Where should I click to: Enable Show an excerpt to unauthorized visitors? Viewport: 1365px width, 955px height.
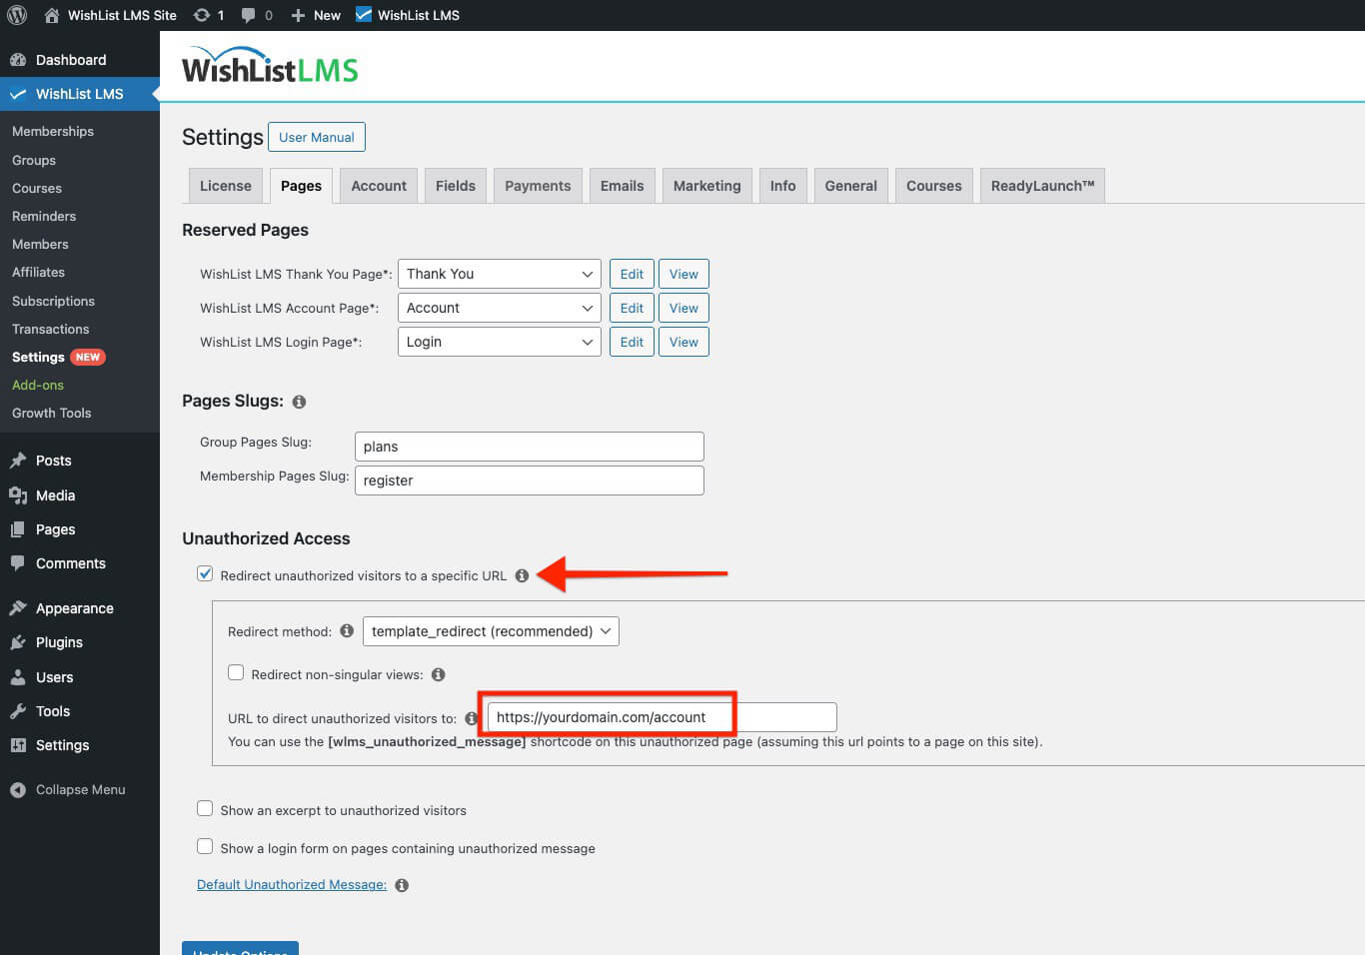pyautogui.click(x=205, y=809)
